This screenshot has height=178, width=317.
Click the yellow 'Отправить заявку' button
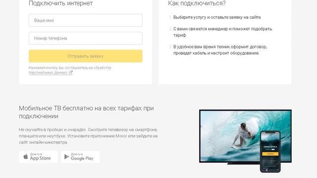tap(86, 56)
